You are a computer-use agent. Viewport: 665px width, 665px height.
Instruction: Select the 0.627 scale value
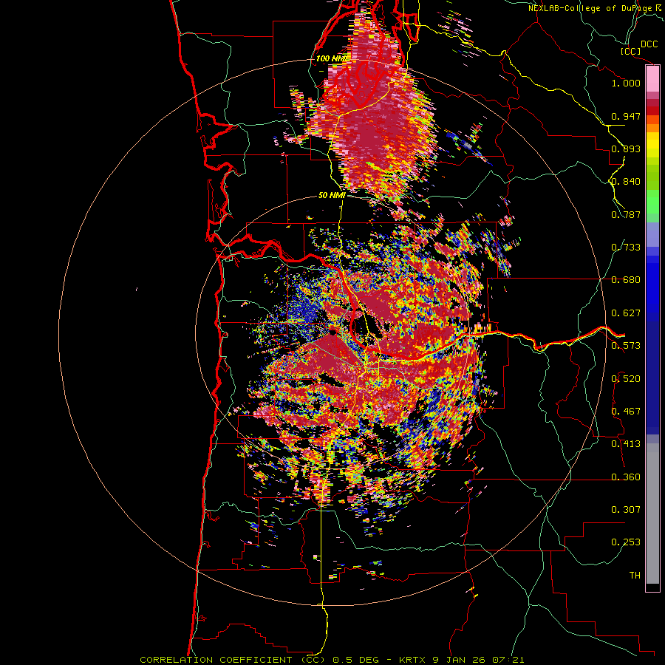[x=626, y=313]
